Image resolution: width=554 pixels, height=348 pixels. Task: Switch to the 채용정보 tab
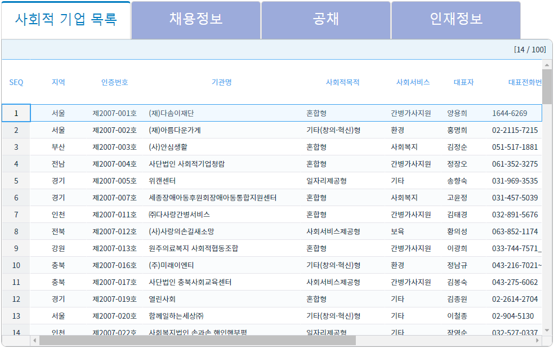[196, 20]
